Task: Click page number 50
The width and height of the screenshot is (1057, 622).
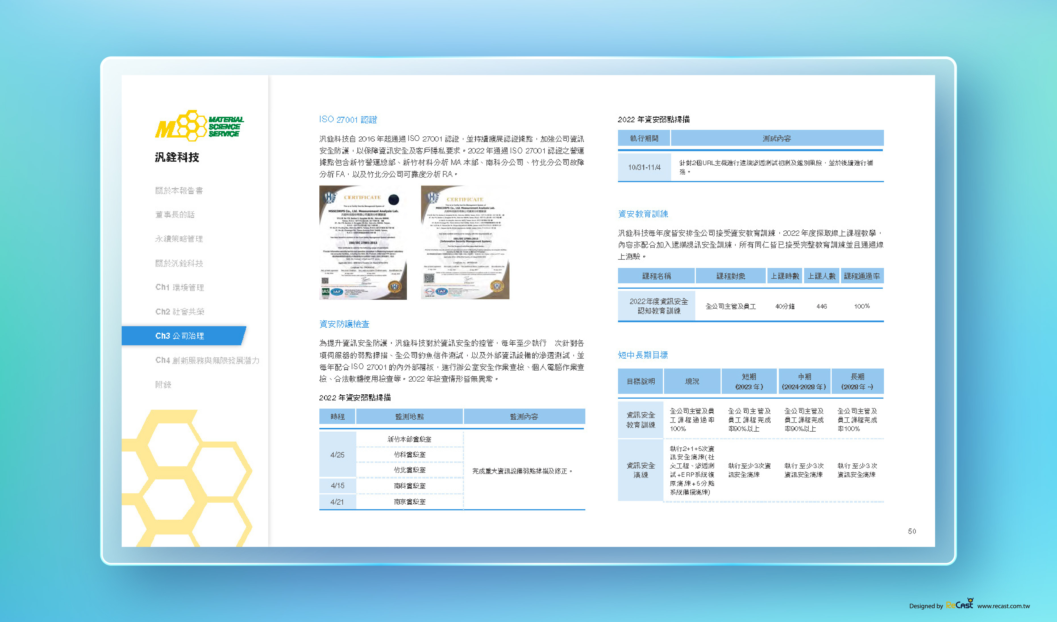Action: click(x=912, y=531)
